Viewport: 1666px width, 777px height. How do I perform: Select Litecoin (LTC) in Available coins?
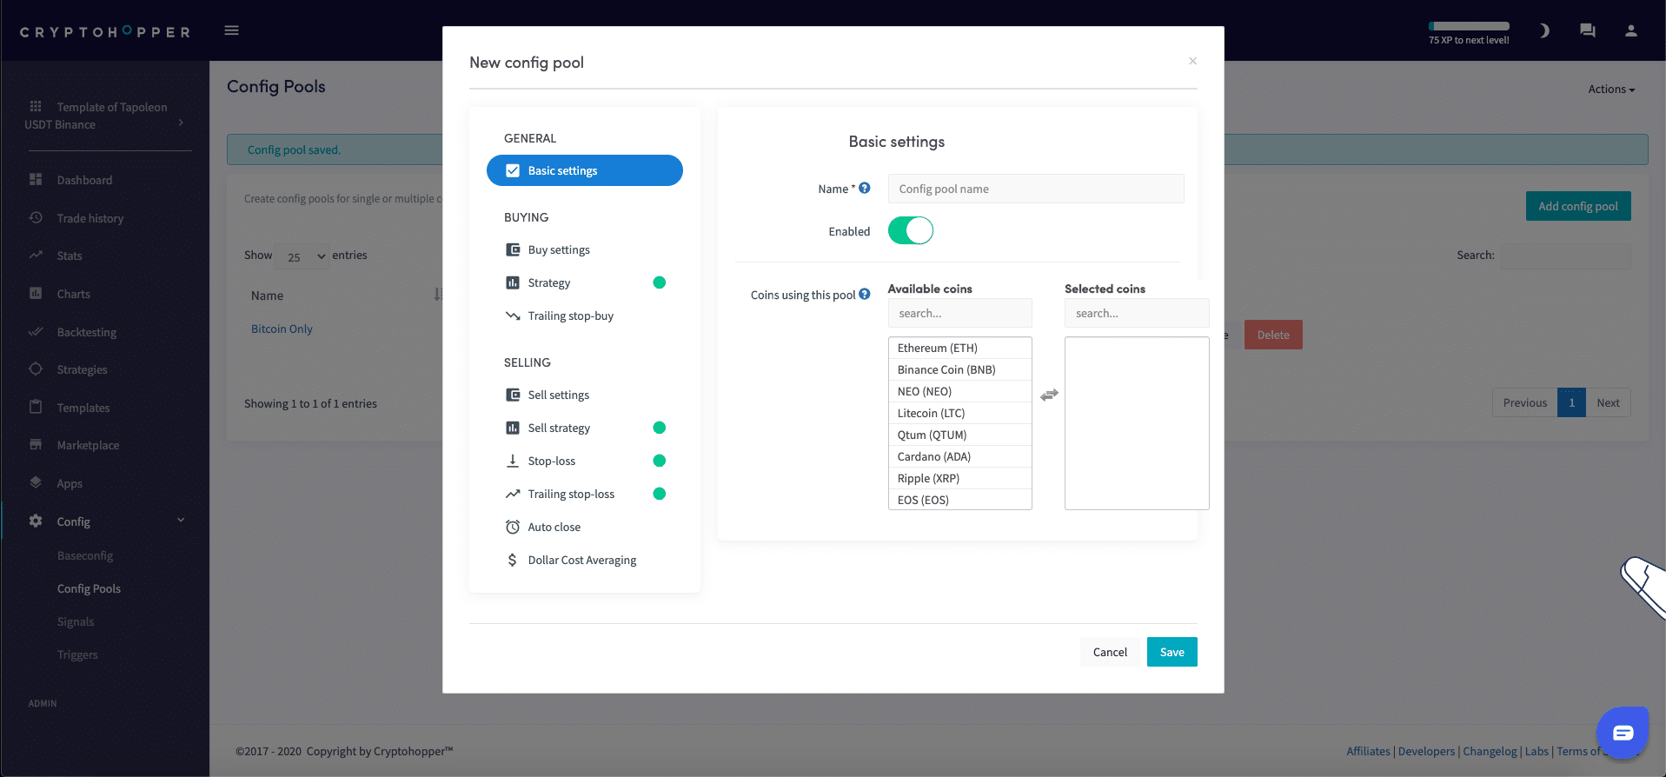click(x=959, y=413)
